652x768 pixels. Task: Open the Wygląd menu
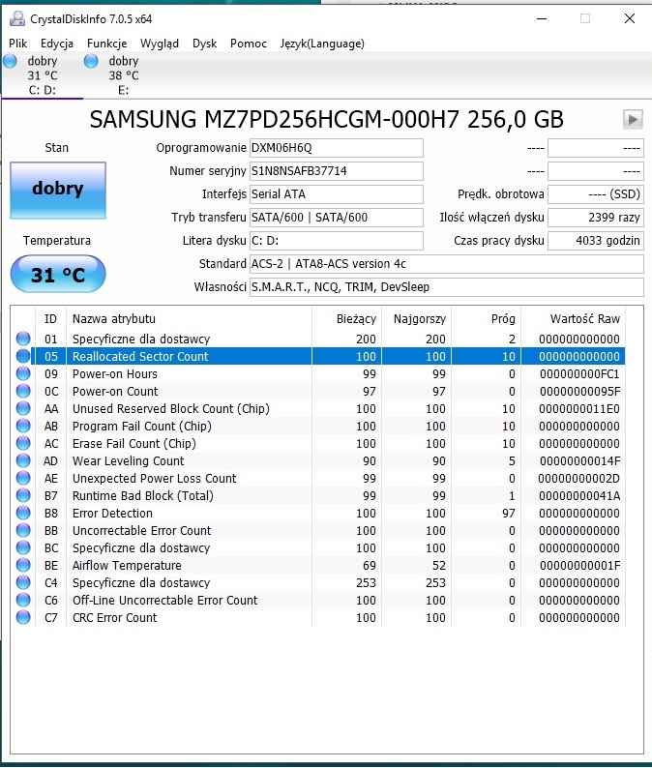(x=160, y=44)
